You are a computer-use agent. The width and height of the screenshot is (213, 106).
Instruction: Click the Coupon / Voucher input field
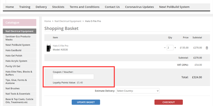[73, 77]
